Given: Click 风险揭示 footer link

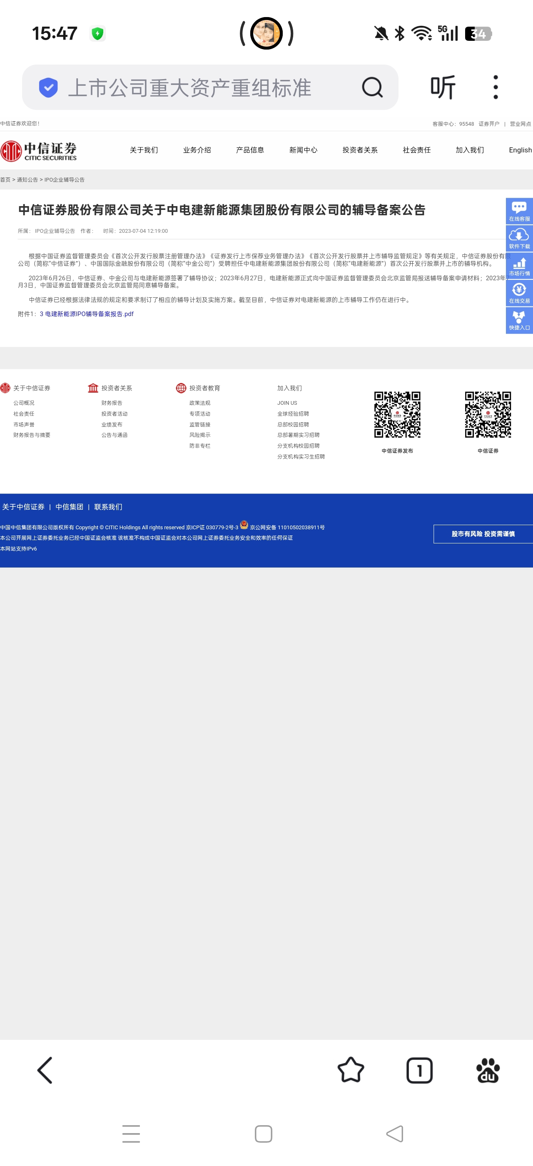Looking at the screenshot, I should 199,435.
